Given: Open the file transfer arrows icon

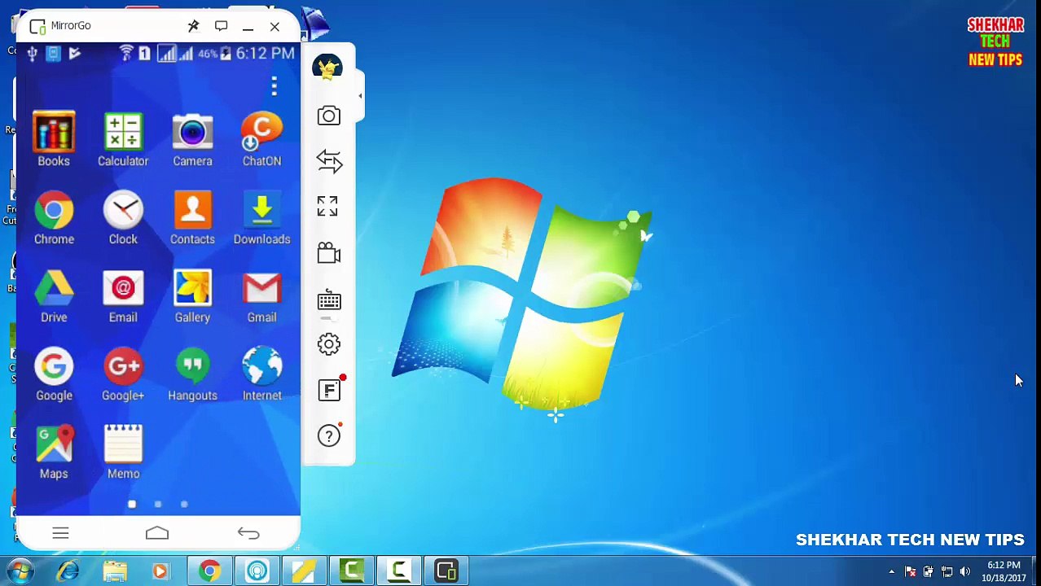Looking at the screenshot, I should 329,161.
